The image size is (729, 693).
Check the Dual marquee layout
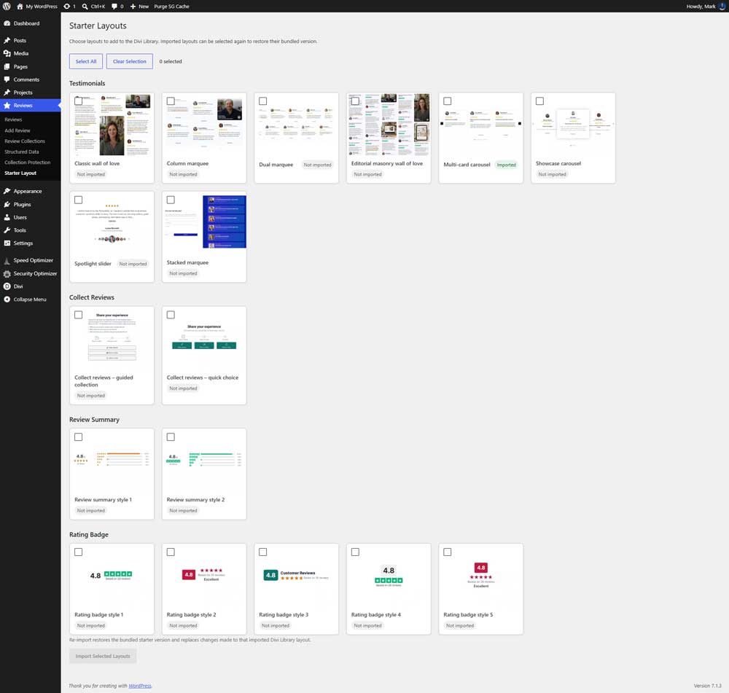click(x=262, y=101)
